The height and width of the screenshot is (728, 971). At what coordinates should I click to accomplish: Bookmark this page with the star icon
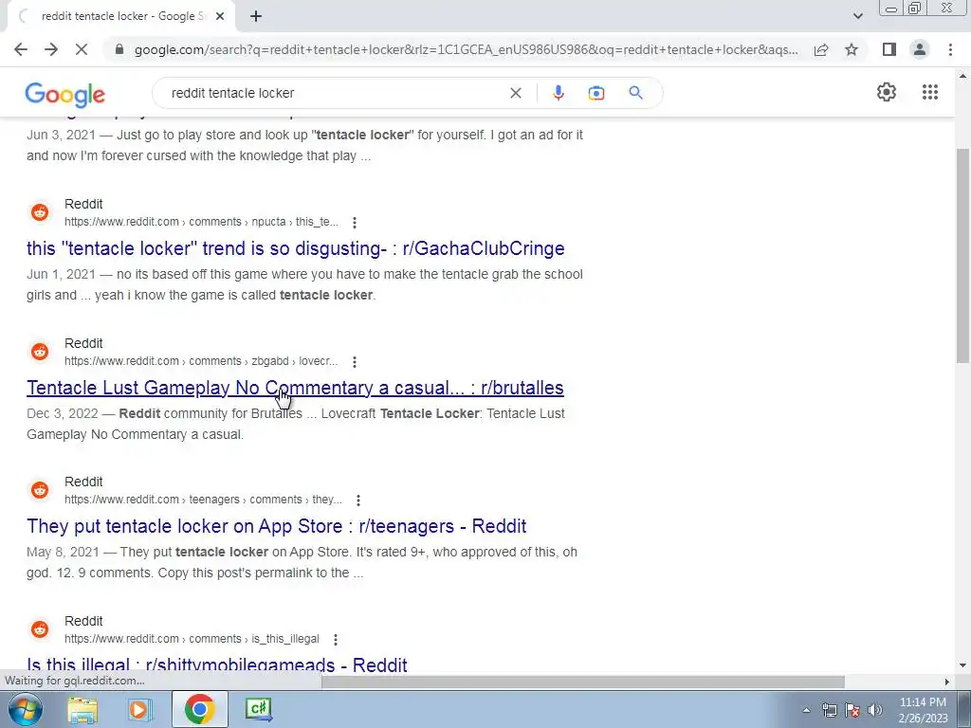click(852, 49)
